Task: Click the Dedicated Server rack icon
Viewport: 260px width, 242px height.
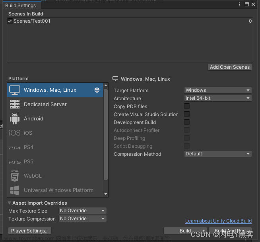Action: (15, 104)
